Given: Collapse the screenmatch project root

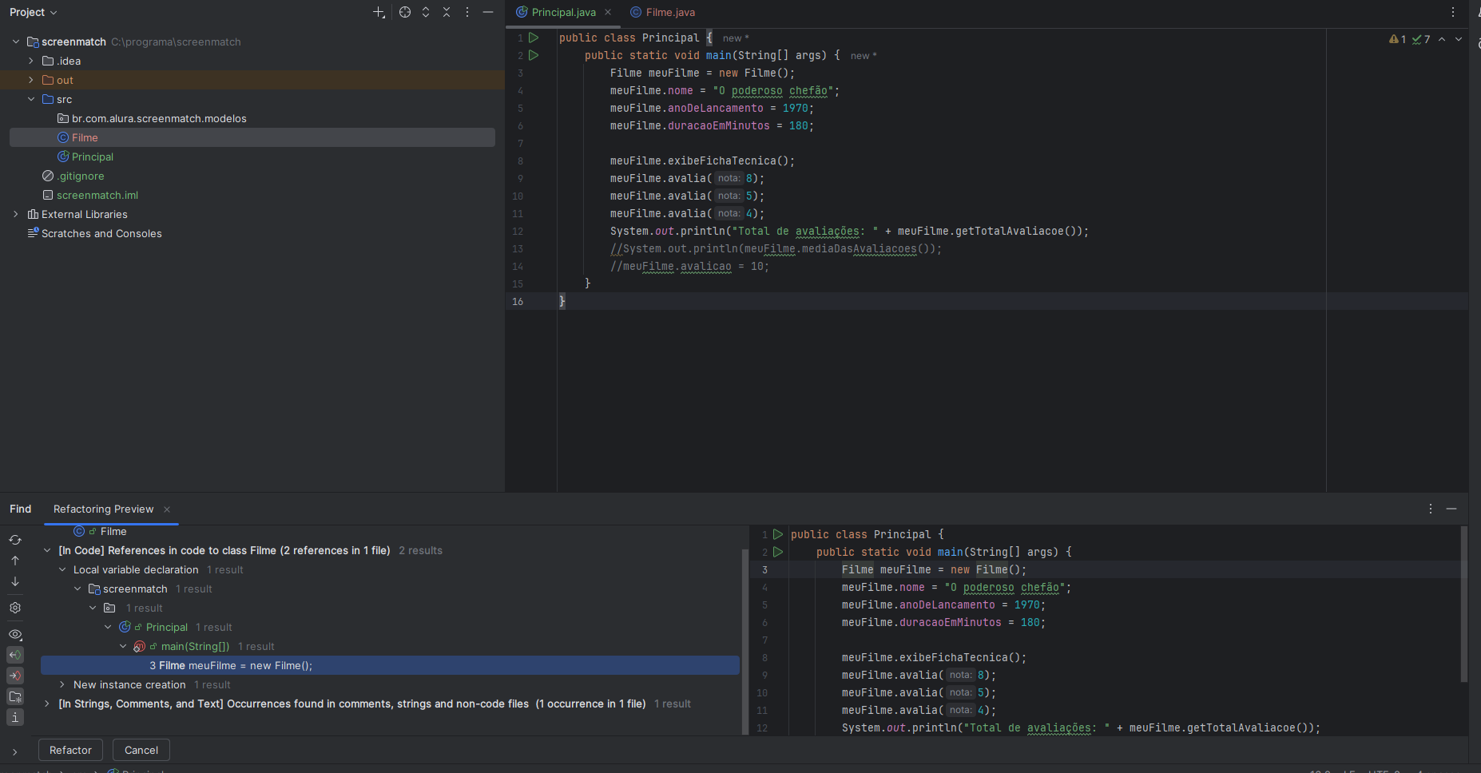Looking at the screenshot, I should tap(16, 42).
